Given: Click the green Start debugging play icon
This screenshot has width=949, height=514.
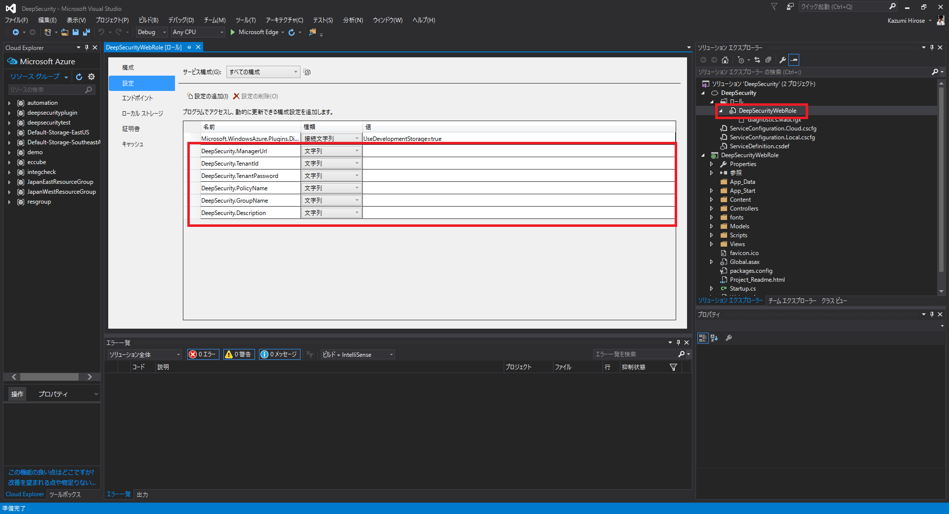Looking at the screenshot, I should pos(232,32).
